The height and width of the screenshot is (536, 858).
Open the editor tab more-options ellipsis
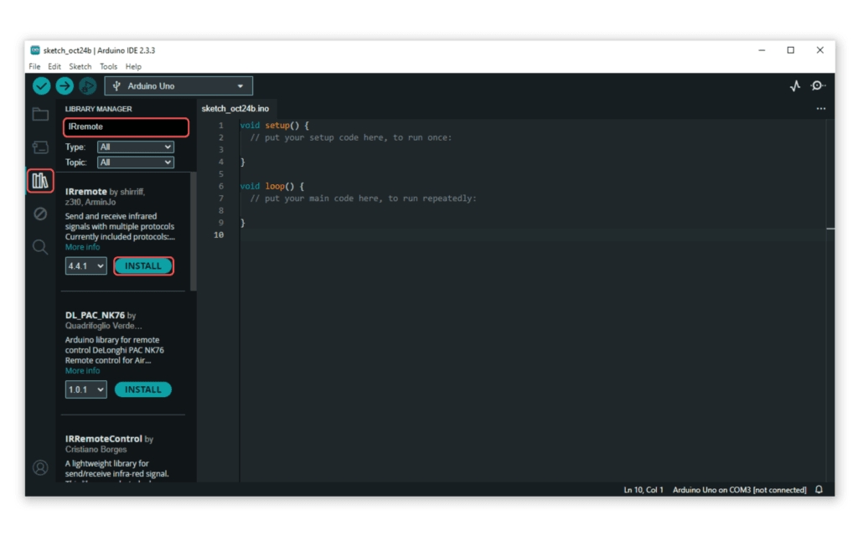(x=821, y=109)
